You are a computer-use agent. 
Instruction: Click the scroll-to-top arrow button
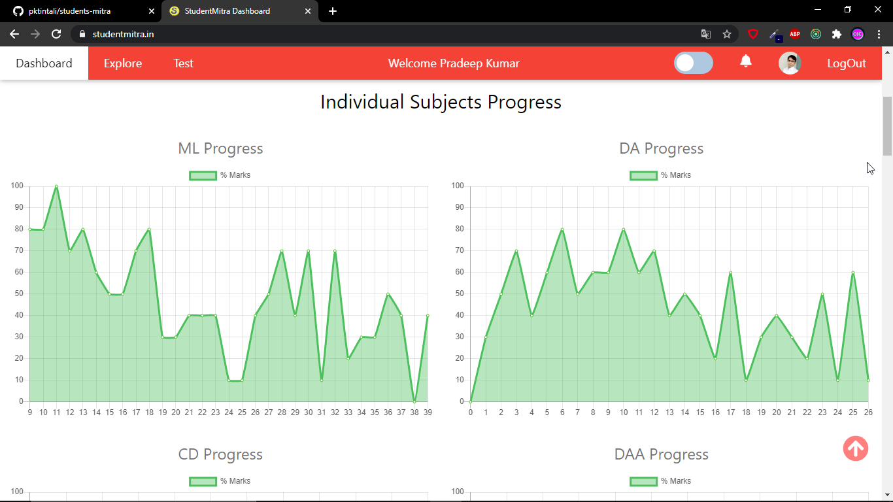856,448
